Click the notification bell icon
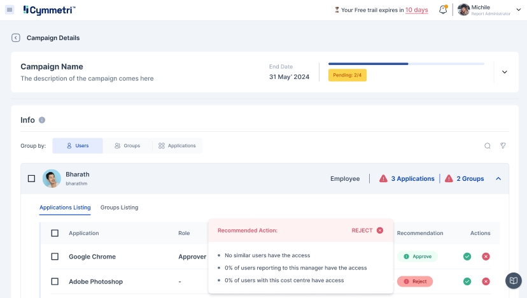The width and height of the screenshot is (527, 298). tap(443, 10)
